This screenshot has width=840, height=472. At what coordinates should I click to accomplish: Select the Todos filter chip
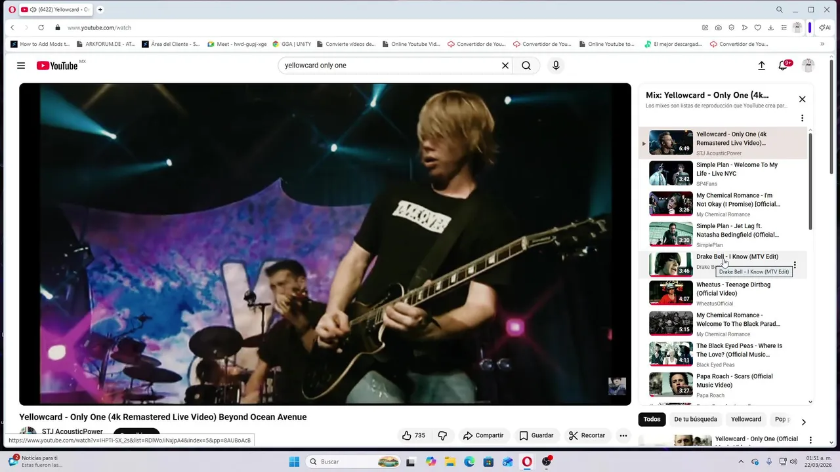652,420
